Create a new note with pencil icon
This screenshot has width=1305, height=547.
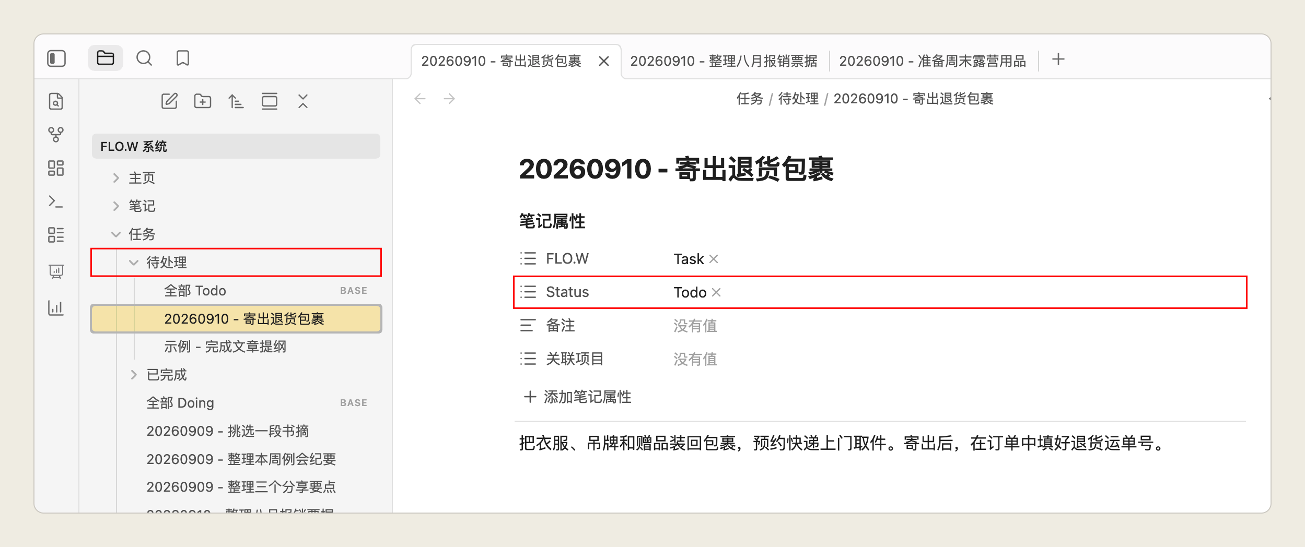pyautogui.click(x=169, y=101)
